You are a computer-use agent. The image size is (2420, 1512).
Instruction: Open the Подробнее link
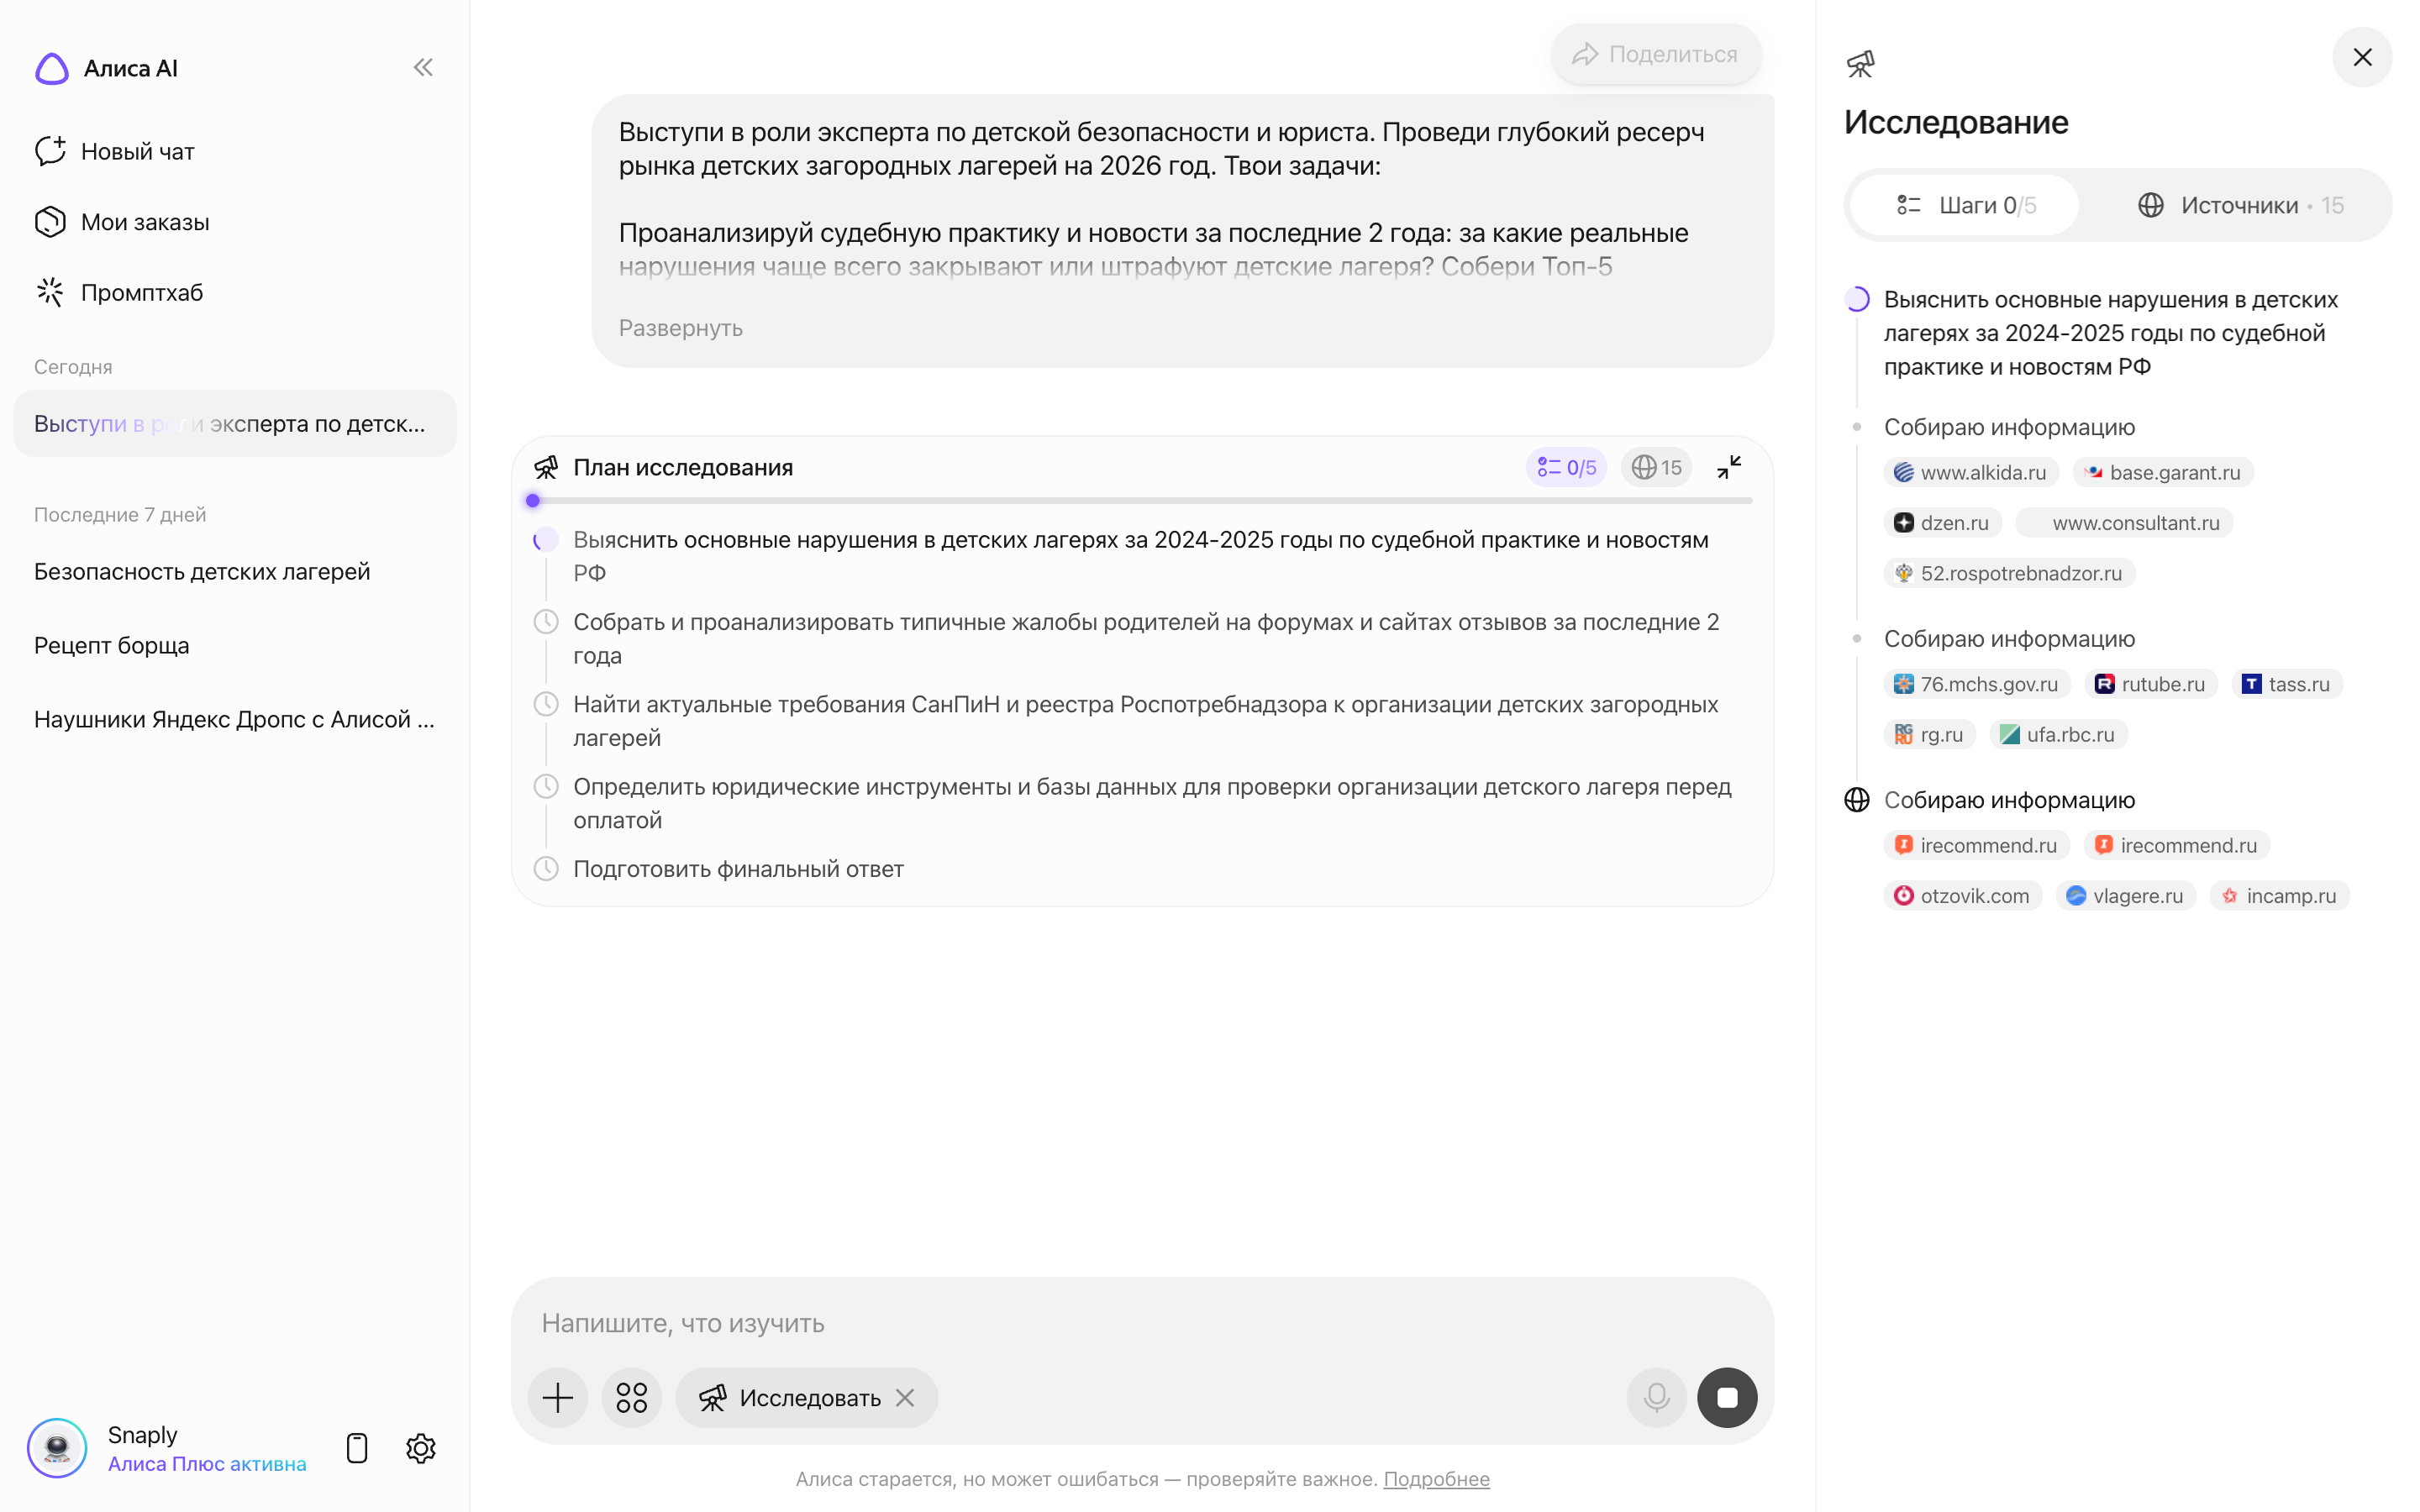point(1436,1478)
